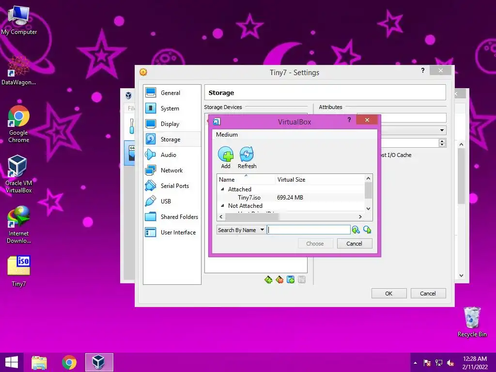Click the muted volume tray icon
This screenshot has width=496, height=372.
click(450, 363)
